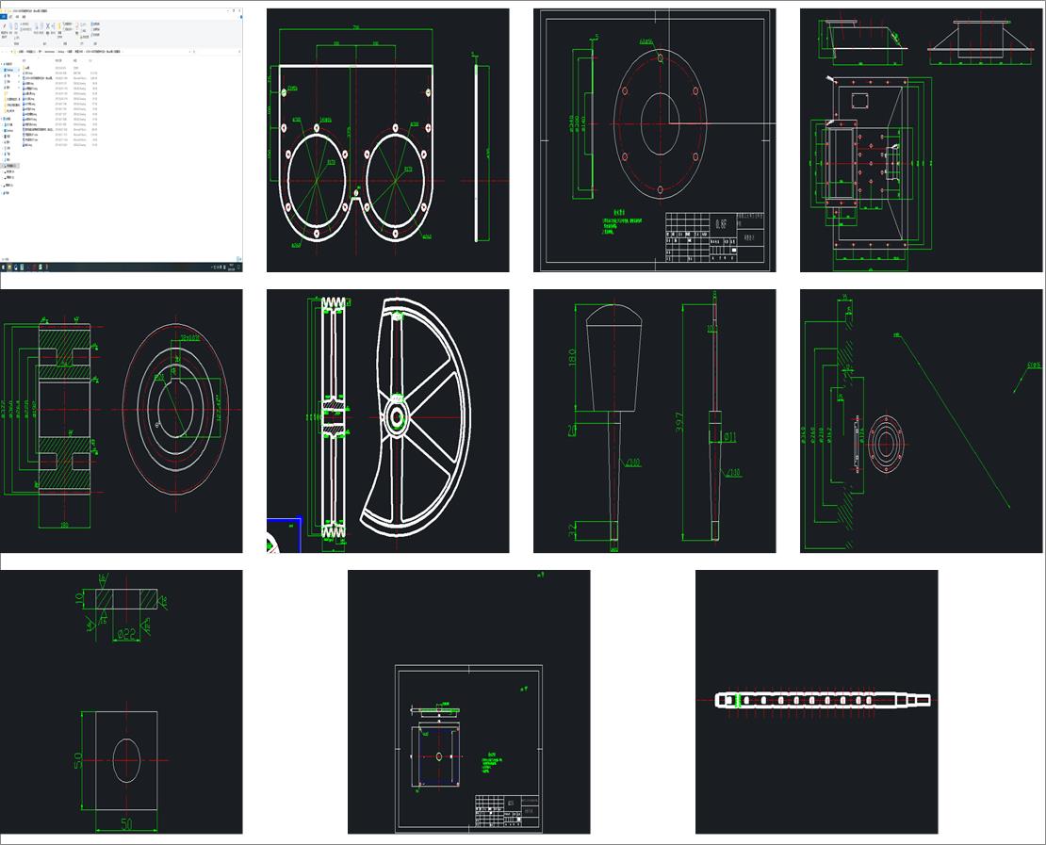1046x845 pixels.
Task: Open the hopper housing assembly drawing thumbnail
Action: coord(922,140)
